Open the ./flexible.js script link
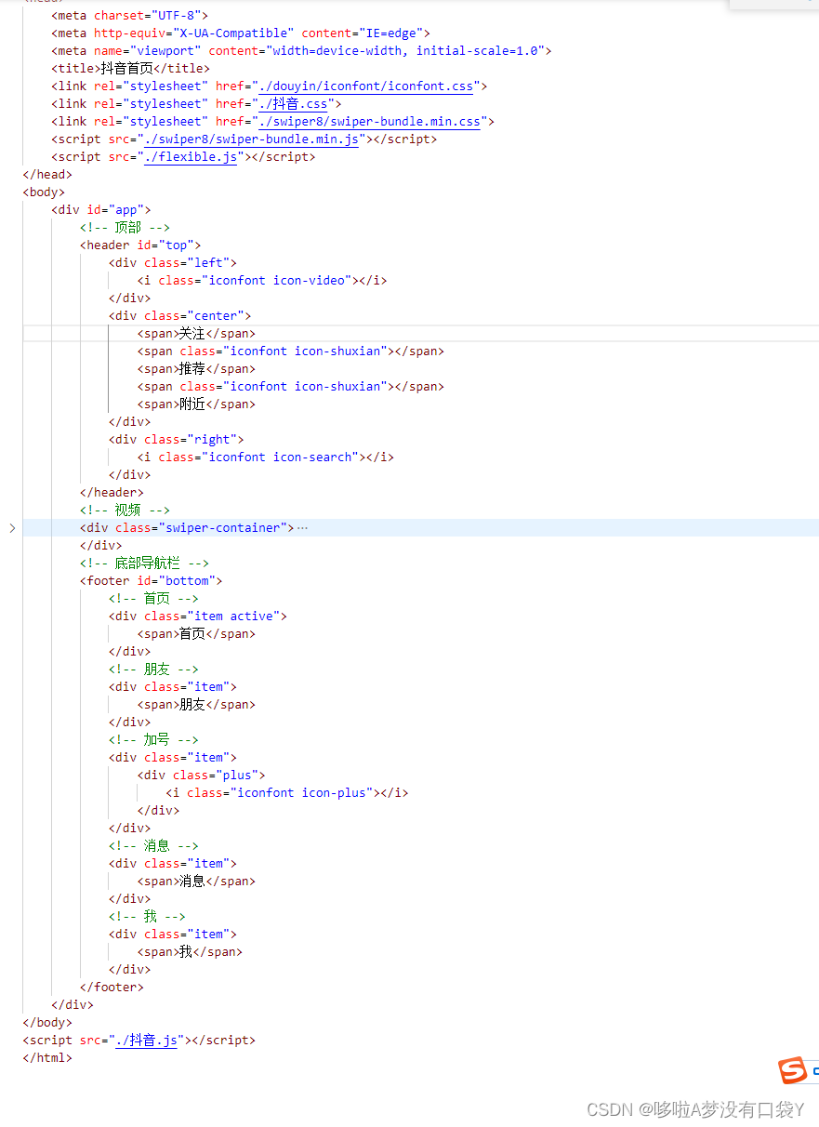Screen dimensions: 819x1127 coord(192,157)
